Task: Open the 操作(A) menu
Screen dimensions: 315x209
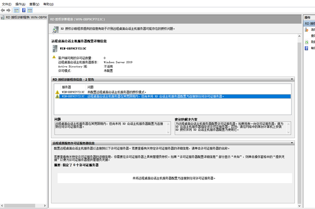Action: tap(20, 4)
